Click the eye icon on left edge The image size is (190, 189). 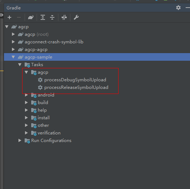[x=1, y=15]
